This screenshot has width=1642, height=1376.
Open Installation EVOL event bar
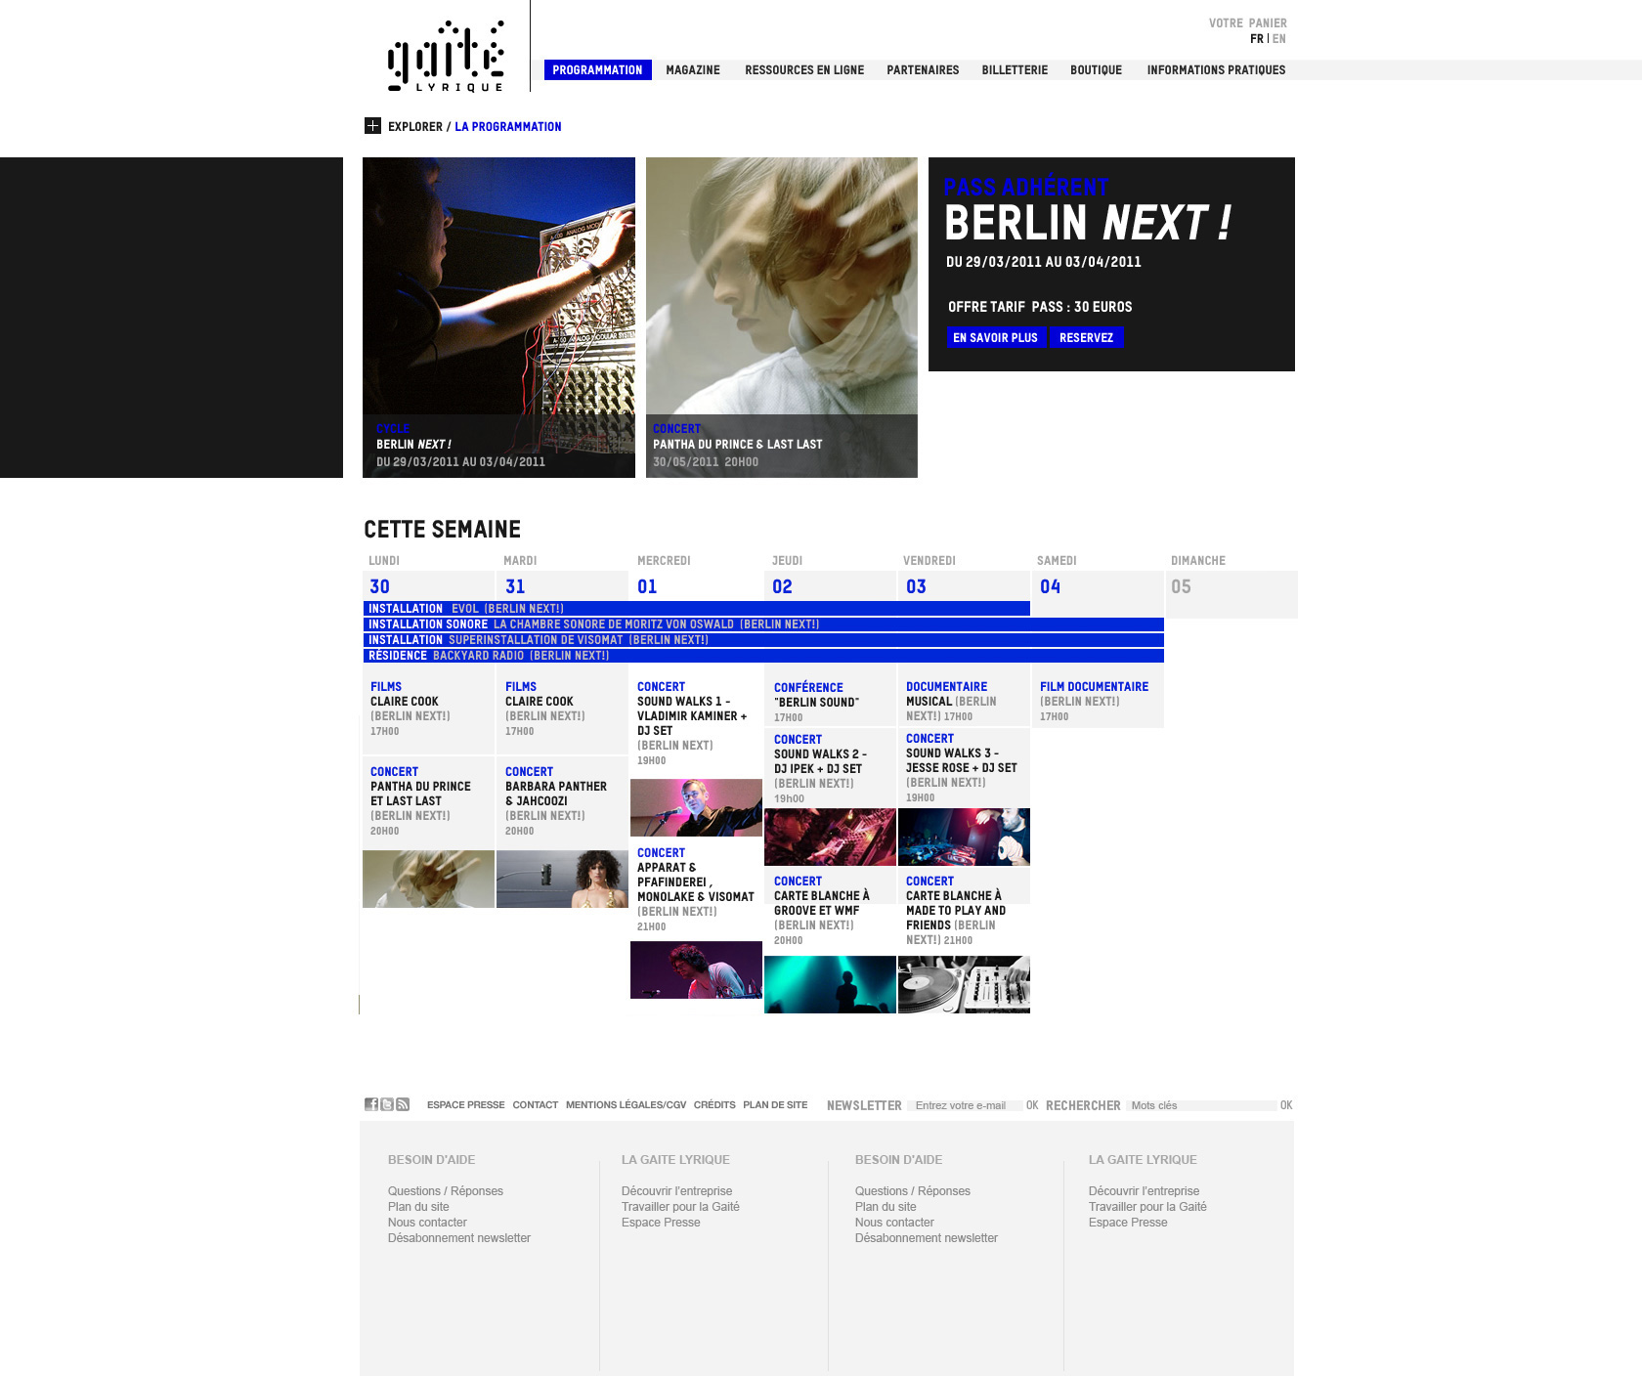[697, 609]
